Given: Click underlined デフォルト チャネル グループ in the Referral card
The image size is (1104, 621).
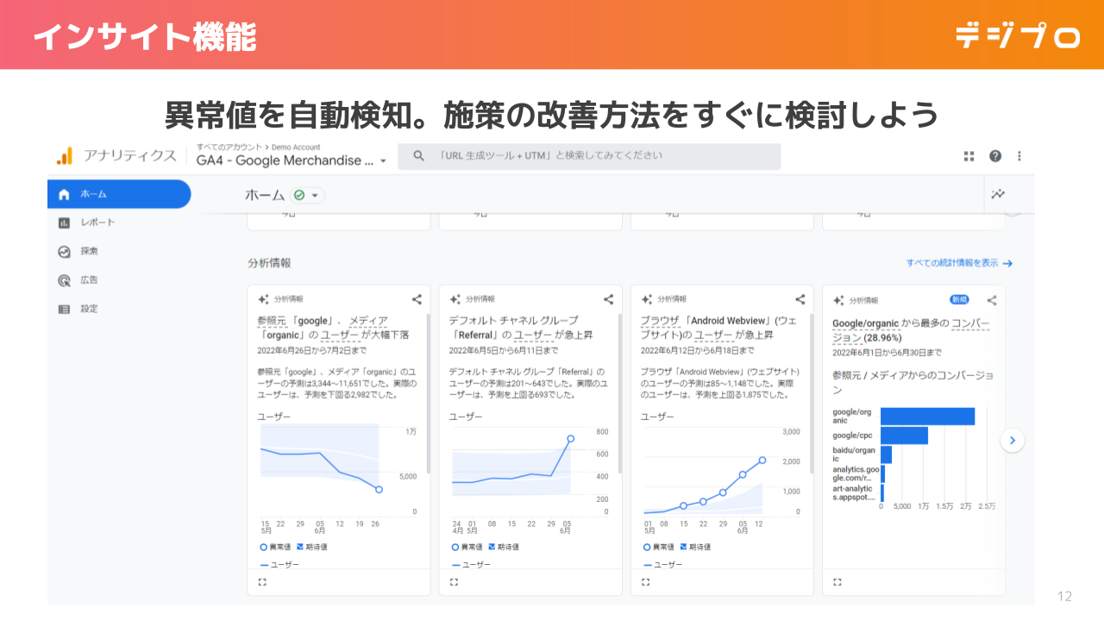Looking at the screenshot, I should coord(513,321).
